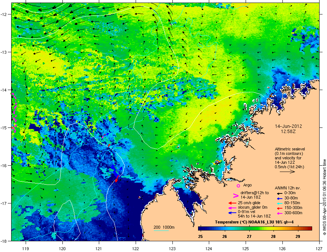The image size is (327, 252).
Task: Click the colorbar value 28
Action: tap(273, 236)
